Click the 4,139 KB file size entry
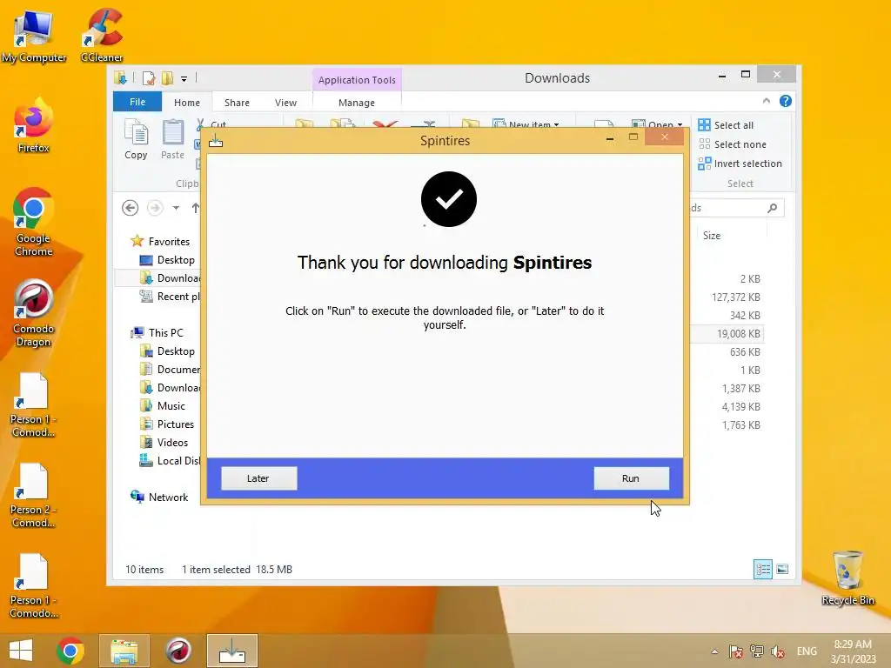Image resolution: width=891 pixels, height=668 pixels. (741, 407)
